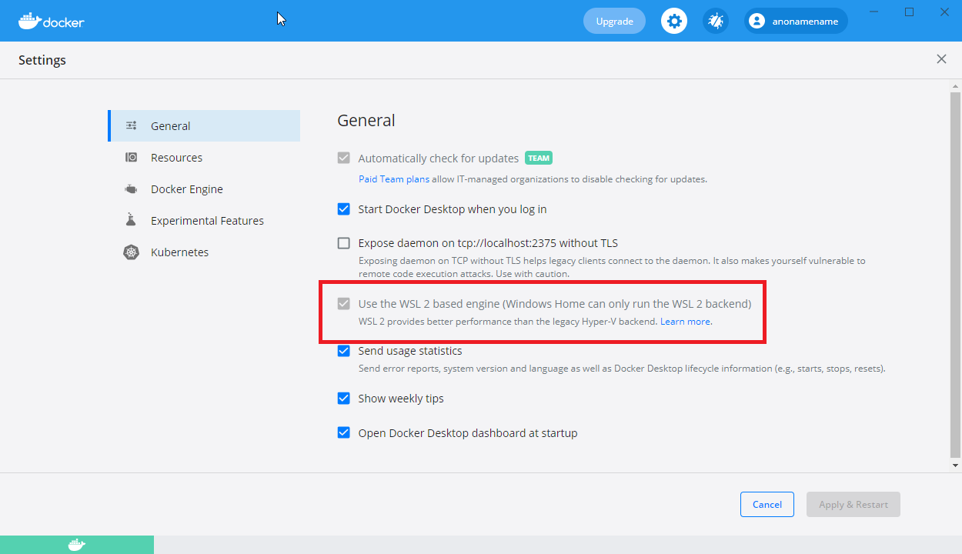Toggle Automatically check for updates checkbox
This screenshot has width=962, height=554.
[x=344, y=158]
